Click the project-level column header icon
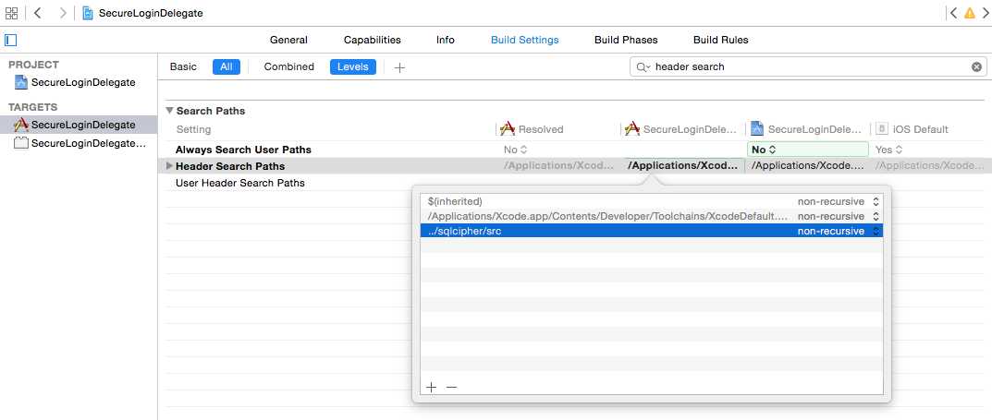The width and height of the screenshot is (992, 420). 757,129
